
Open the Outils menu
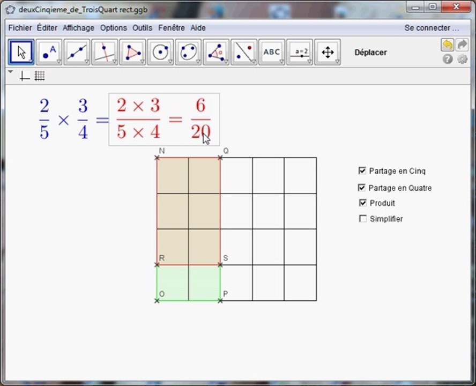[143, 28]
